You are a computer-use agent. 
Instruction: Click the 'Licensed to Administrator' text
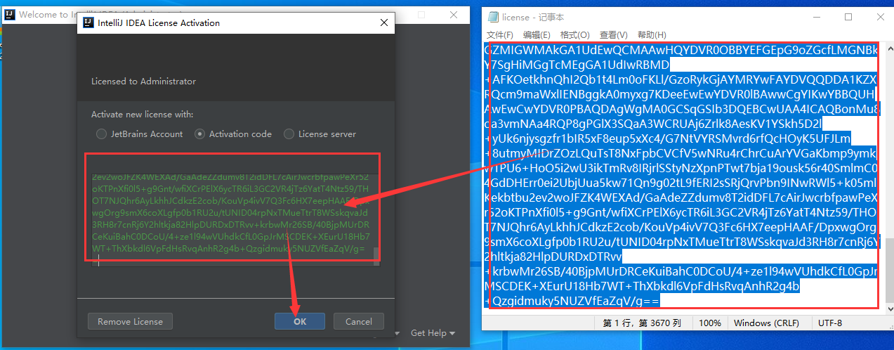(144, 82)
